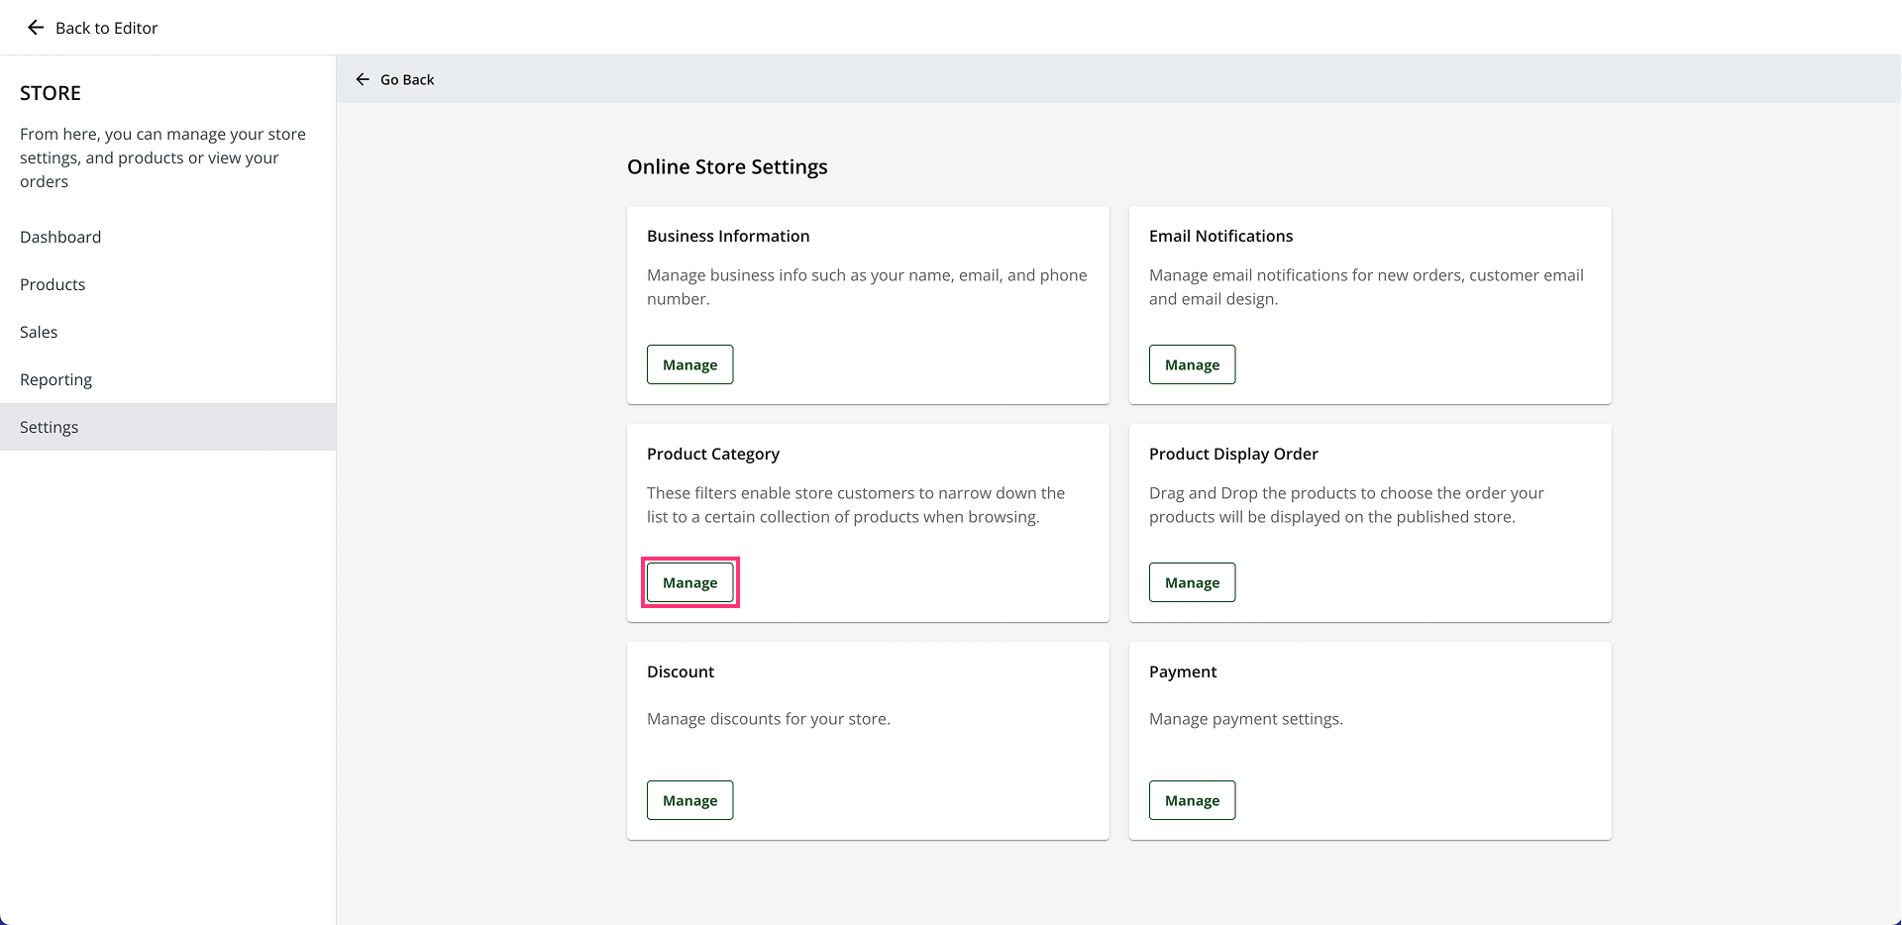Click the Business Information card title

(x=728, y=236)
